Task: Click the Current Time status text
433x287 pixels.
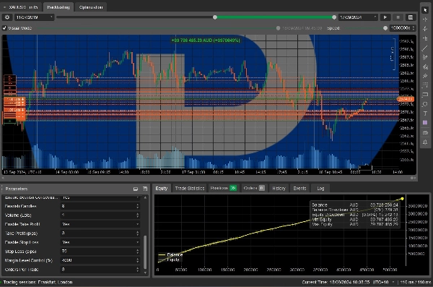Action: coord(336,282)
